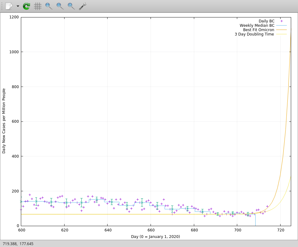Click the x-axis tick label 660
298x247 pixels.
pos(151,230)
